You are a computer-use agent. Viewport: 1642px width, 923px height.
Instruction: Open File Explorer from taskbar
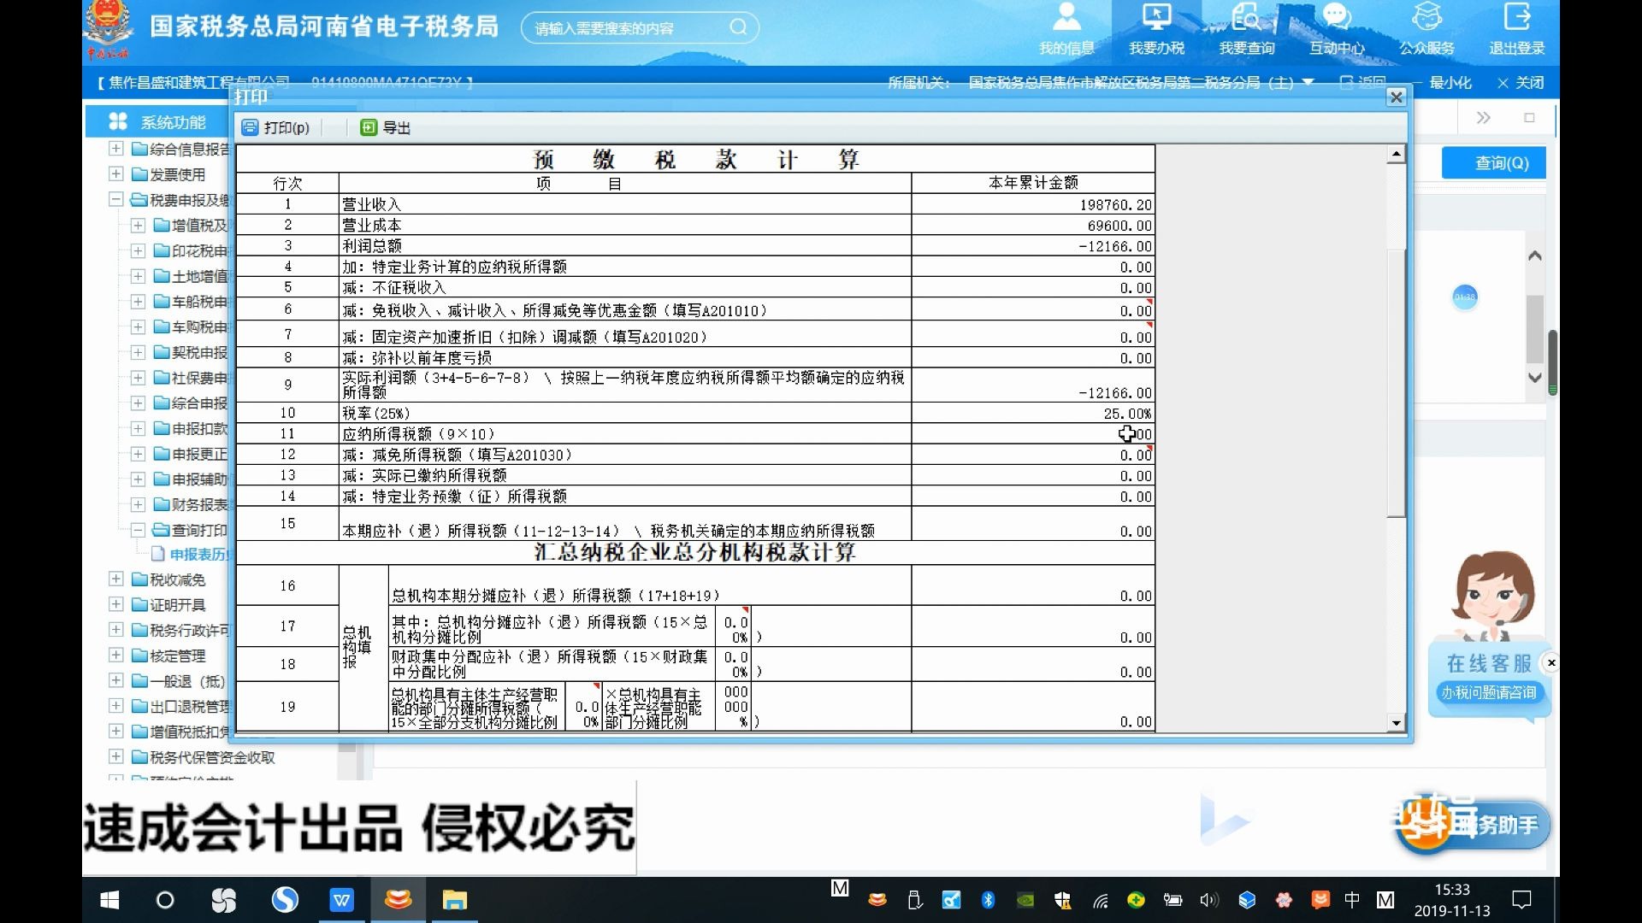click(454, 900)
